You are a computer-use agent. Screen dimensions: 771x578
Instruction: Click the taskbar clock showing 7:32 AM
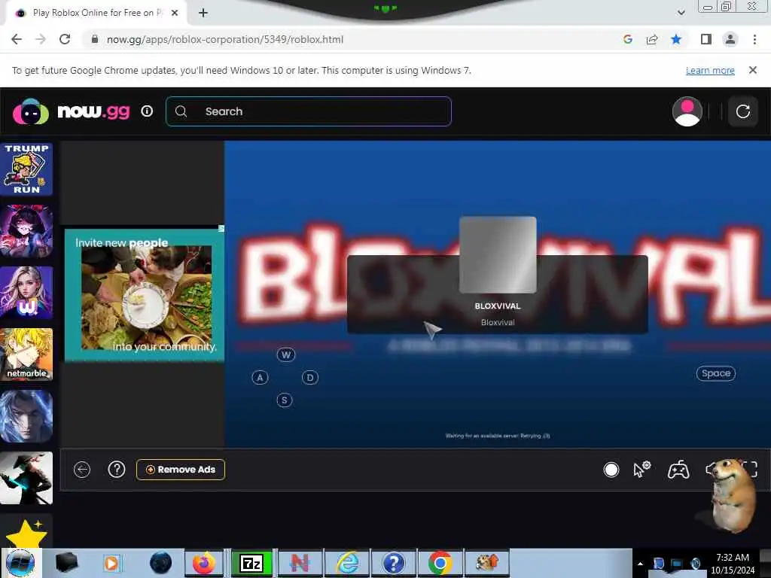(x=732, y=564)
